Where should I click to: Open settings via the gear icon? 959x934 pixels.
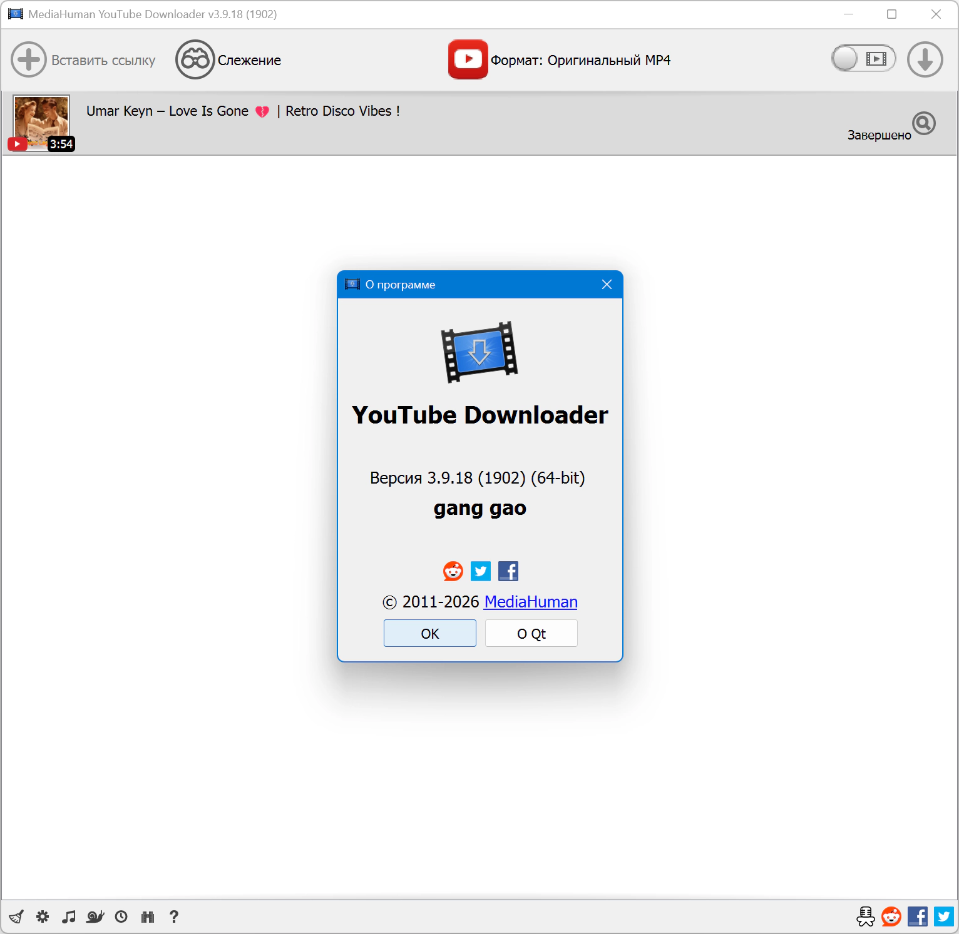click(43, 916)
